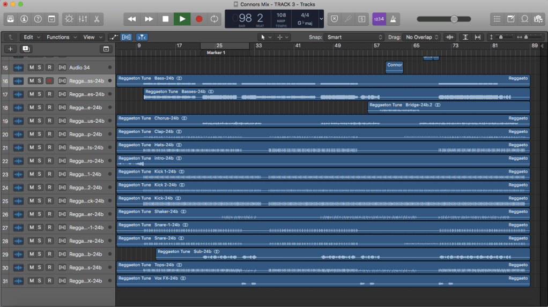Open the Functions menu
Viewport: 548px width, 307px height.
pos(61,37)
